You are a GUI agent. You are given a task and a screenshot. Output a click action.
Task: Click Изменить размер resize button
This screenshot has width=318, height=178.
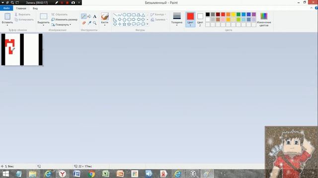point(64,20)
